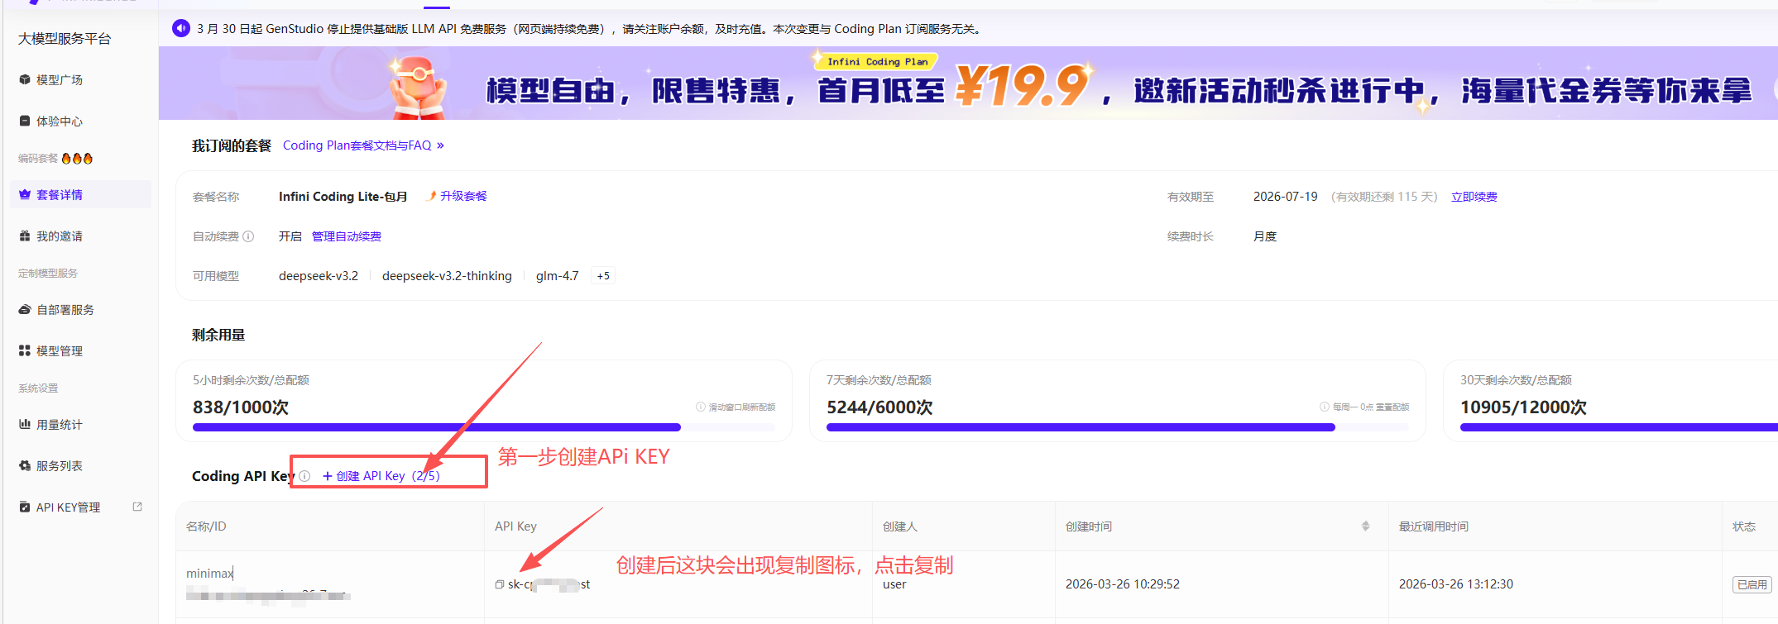
Task: Click the 838/1000次 quota value
Action: pyautogui.click(x=241, y=407)
